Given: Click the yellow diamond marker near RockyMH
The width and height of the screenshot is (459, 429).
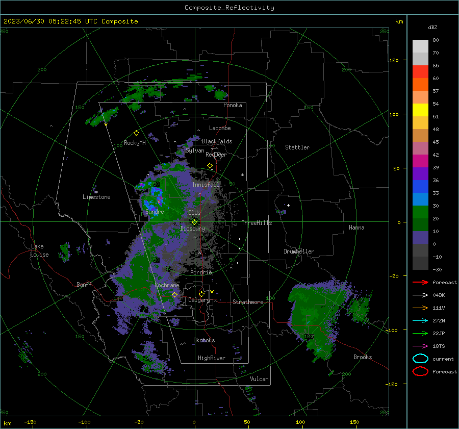Looking at the screenshot, I should click(136, 133).
